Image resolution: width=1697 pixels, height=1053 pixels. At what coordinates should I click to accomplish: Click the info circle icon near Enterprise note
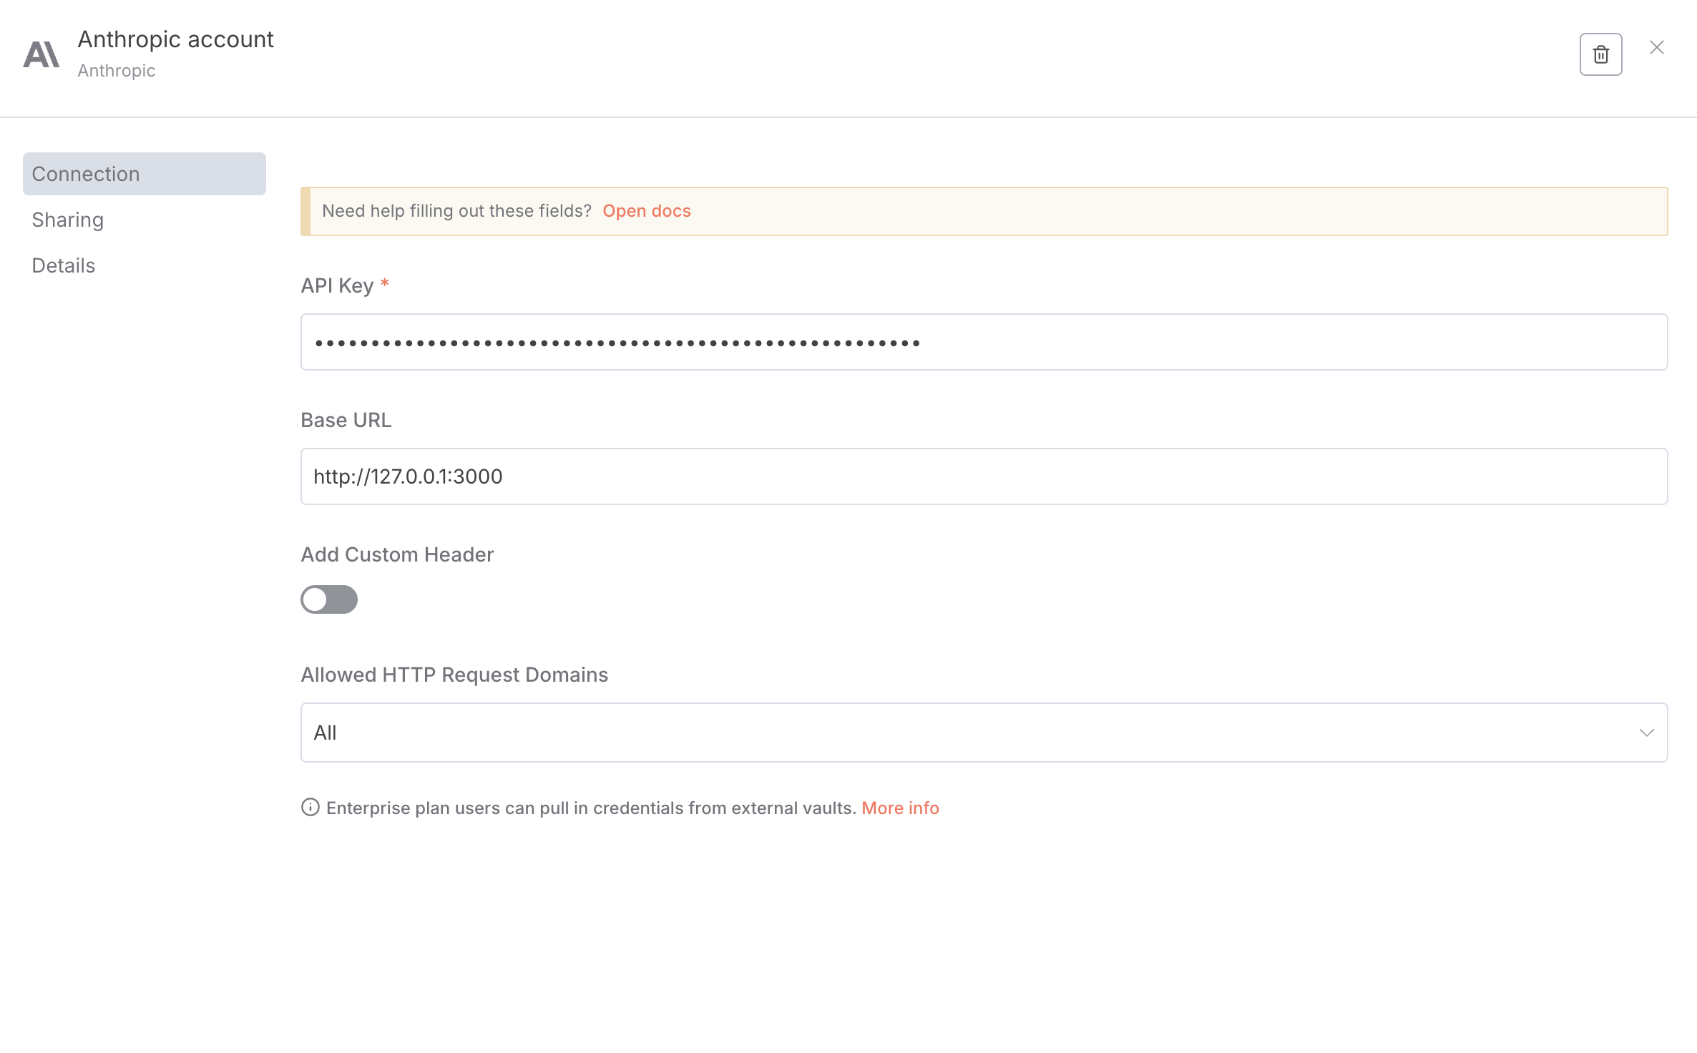tap(310, 807)
